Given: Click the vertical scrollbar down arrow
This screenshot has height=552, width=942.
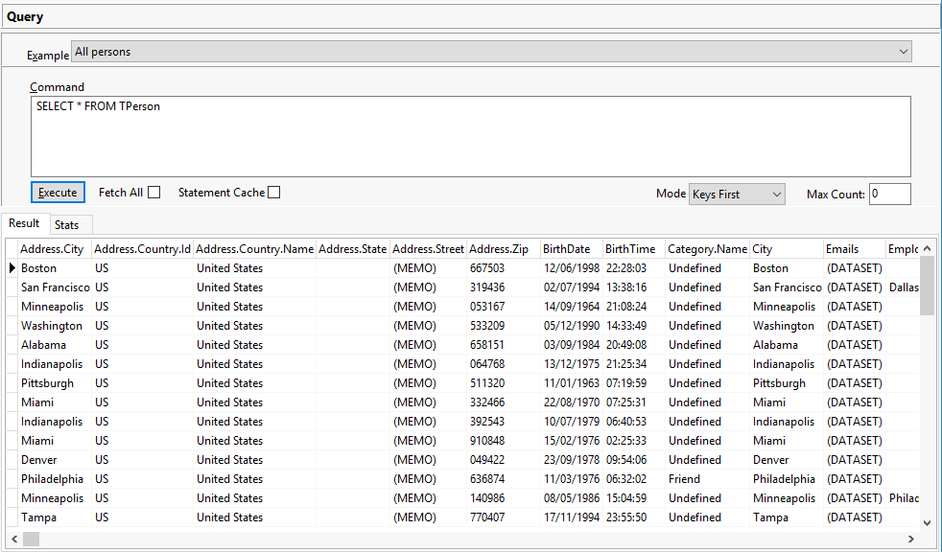Looking at the screenshot, I should click(x=927, y=522).
